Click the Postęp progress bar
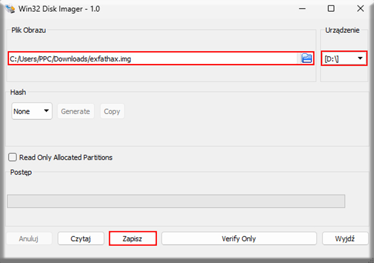This screenshot has width=374, height=263. coord(176,201)
